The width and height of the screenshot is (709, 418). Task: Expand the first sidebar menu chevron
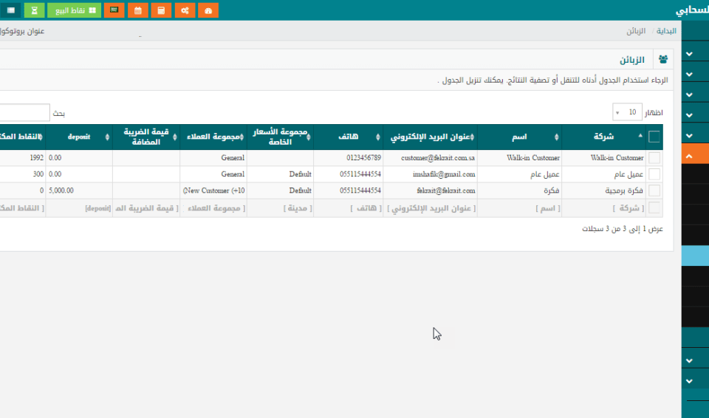[x=689, y=54]
